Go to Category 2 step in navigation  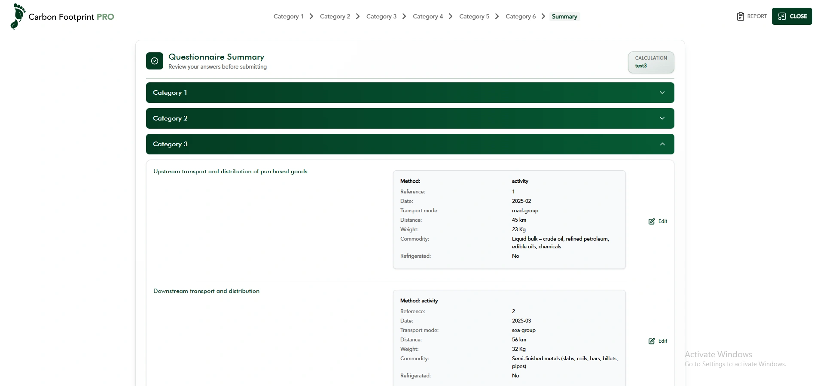pos(335,16)
